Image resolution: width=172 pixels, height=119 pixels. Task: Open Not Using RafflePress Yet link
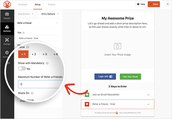[130, 113]
